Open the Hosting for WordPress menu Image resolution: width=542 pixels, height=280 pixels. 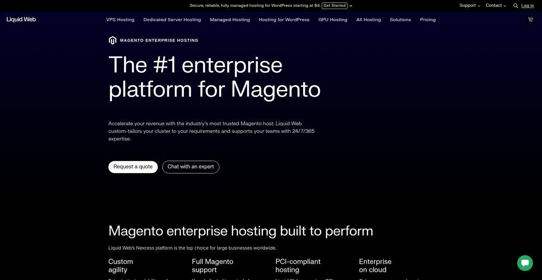coord(284,20)
